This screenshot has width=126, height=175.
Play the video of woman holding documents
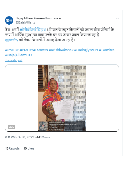pos(62,98)
